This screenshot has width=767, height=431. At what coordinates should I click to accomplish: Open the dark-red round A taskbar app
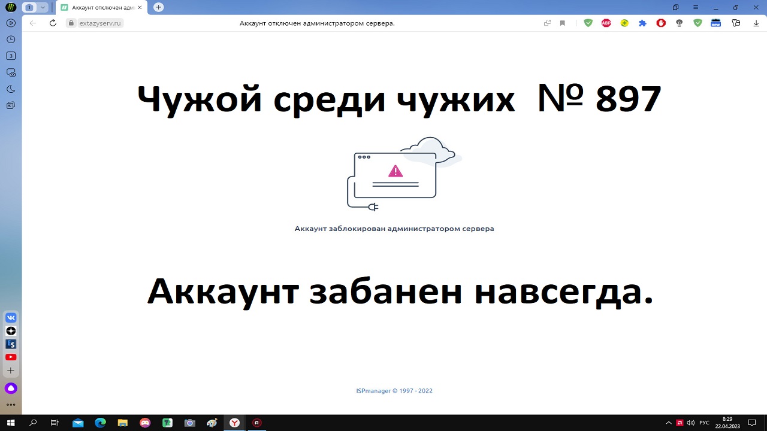tap(257, 423)
